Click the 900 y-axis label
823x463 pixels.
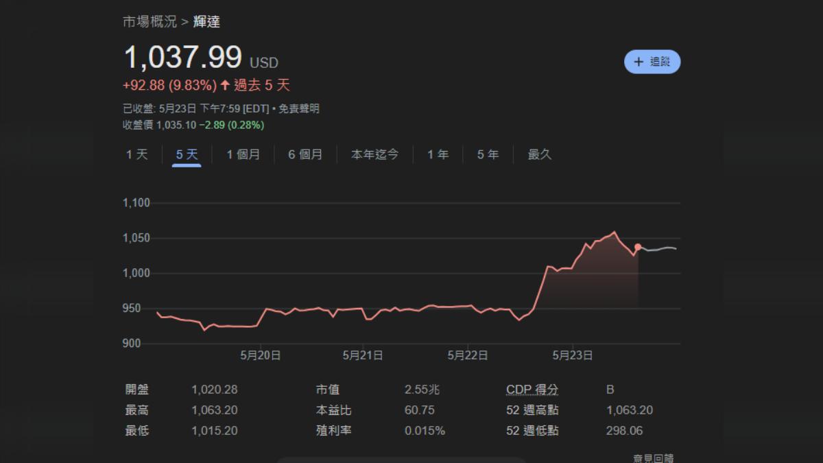pos(131,344)
